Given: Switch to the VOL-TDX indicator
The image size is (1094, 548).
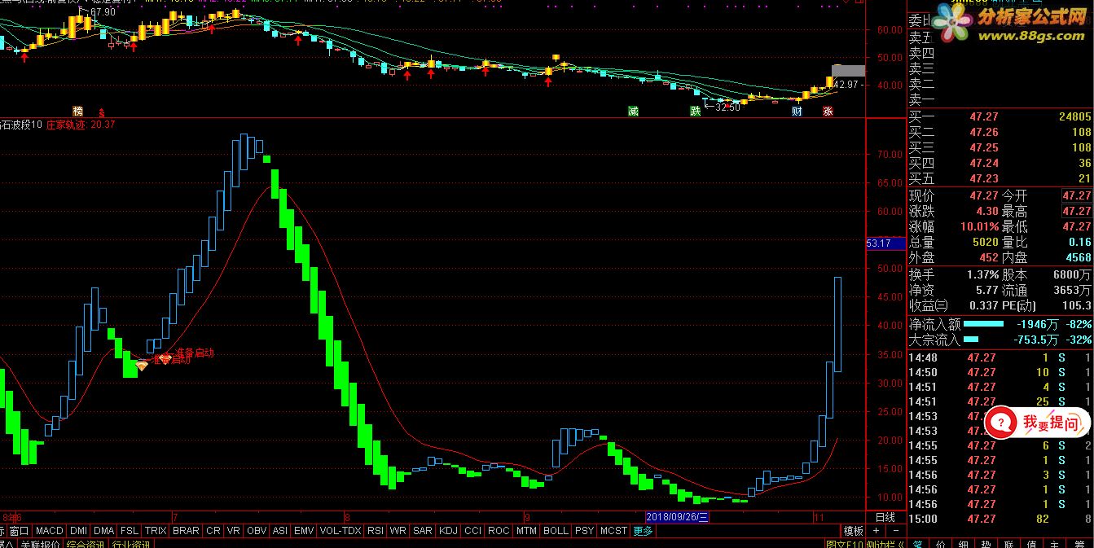Looking at the screenshot, I should [341, 530].
